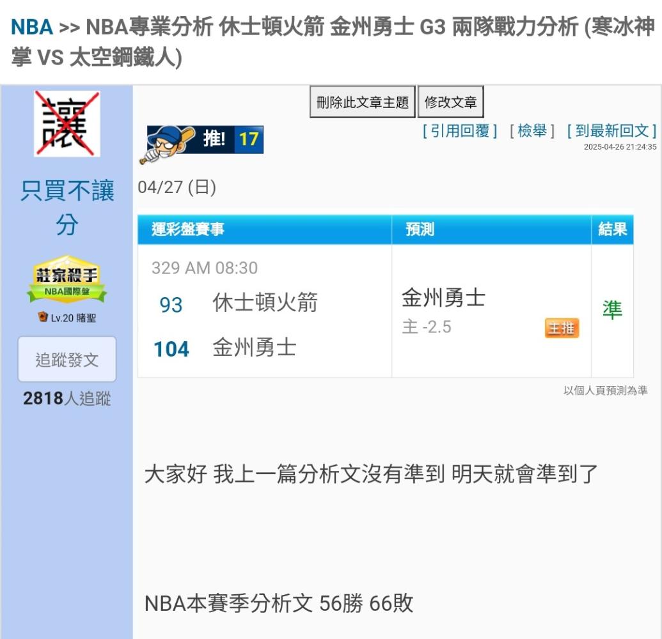The image size is (662, 639).
Task: Click the 運彩盤賽事 column header
Action: point(265,229)
